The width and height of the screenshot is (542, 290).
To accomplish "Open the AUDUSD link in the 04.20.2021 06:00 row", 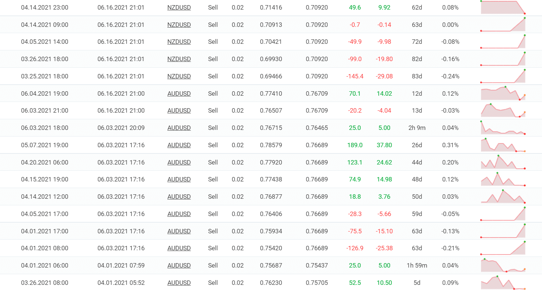I will [179, 162].
